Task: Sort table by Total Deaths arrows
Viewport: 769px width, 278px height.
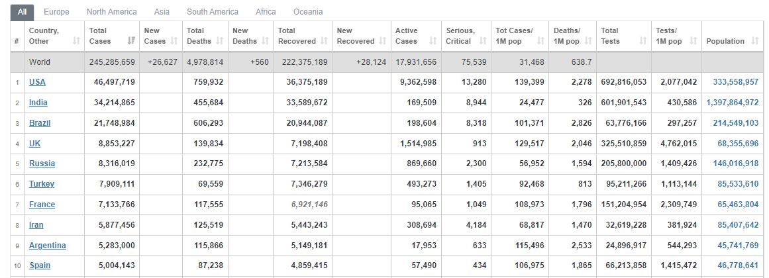Action: pyautogui.click(x=220, y=41)
